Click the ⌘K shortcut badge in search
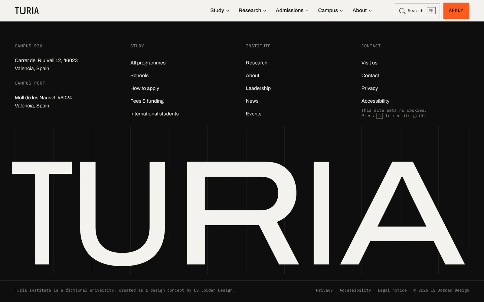 point(431,11)
